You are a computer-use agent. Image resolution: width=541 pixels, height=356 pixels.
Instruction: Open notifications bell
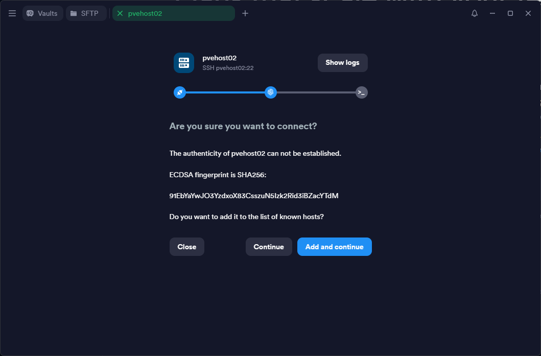(475, 13)
